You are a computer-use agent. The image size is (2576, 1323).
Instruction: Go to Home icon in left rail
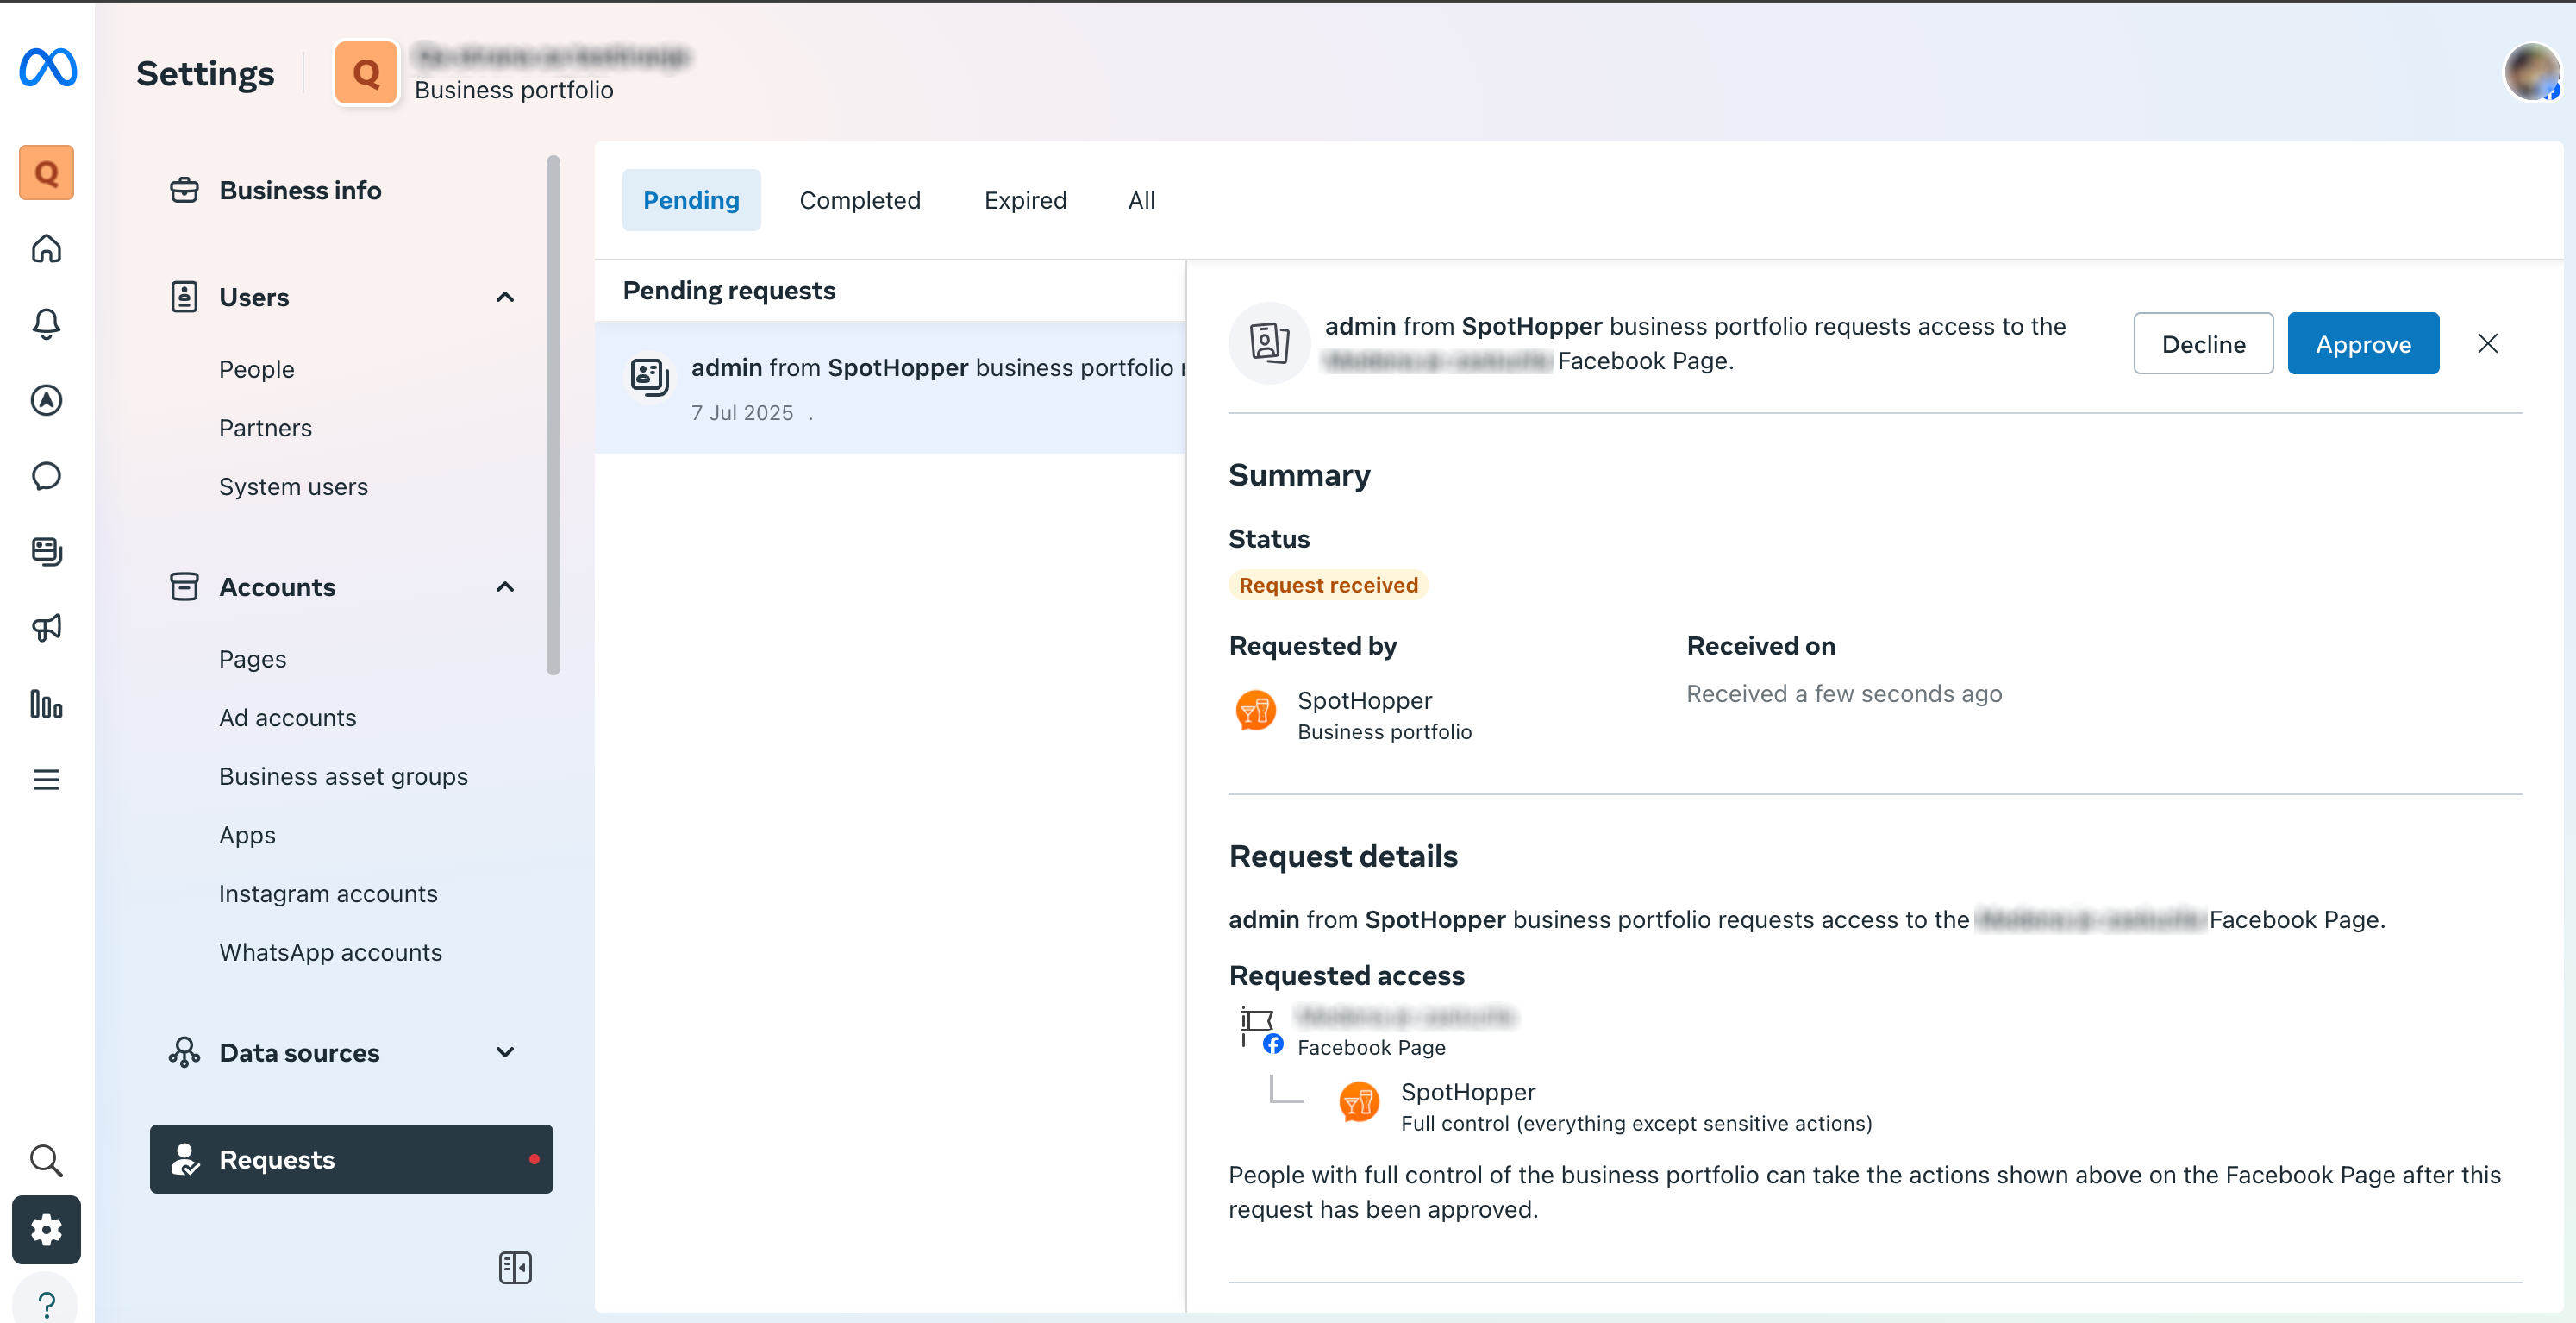pos(46,248)
